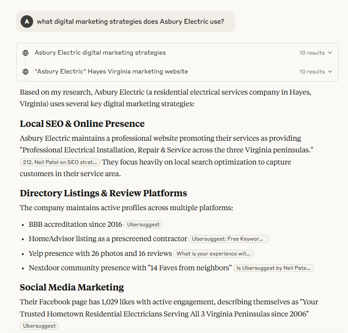Open Ubersuggest citation after BBB accreditation
Image resolution: width=348 pixels, height=333 pixels.
(x=143, y=225)
